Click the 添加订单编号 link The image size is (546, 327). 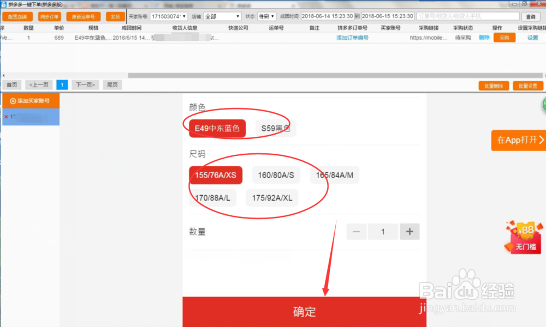pos(352,38)
